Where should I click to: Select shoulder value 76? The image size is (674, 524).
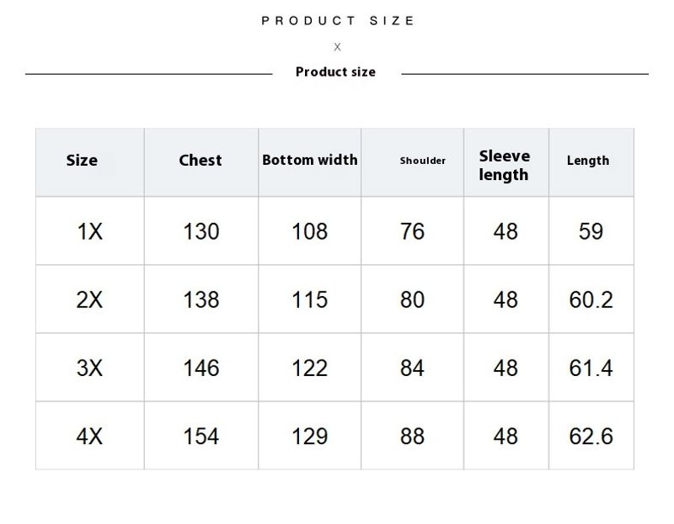coord(412,232)
